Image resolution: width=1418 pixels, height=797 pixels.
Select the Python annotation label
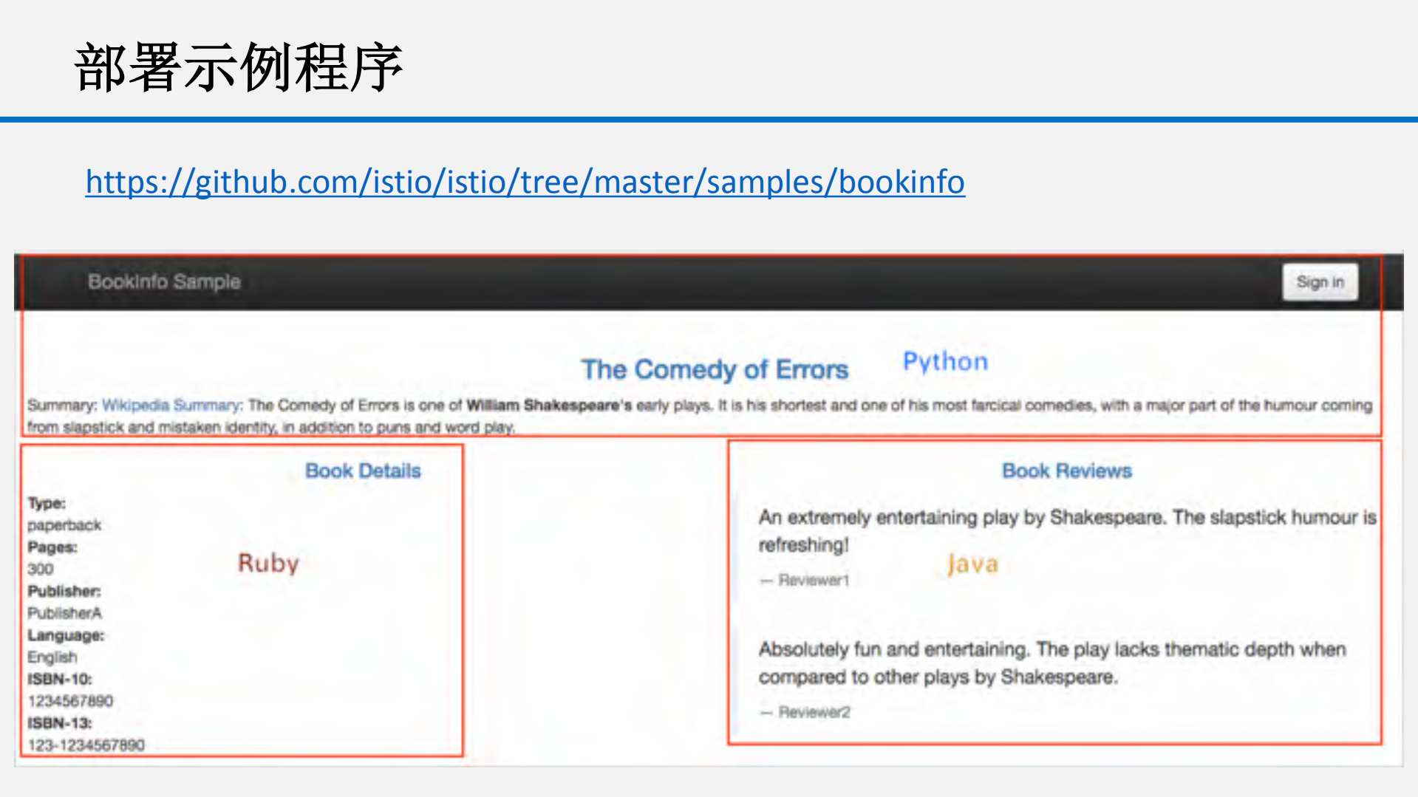pos(944,362)
